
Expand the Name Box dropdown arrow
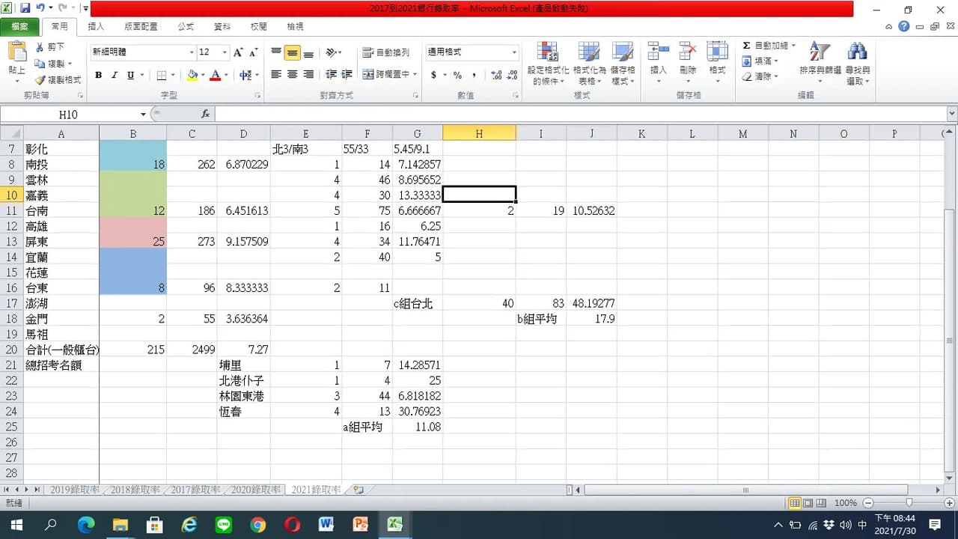coord(143,115)
